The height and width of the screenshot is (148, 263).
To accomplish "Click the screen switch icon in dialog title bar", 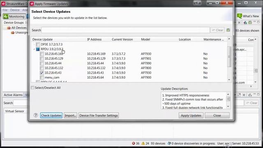I will click(197, 3).
